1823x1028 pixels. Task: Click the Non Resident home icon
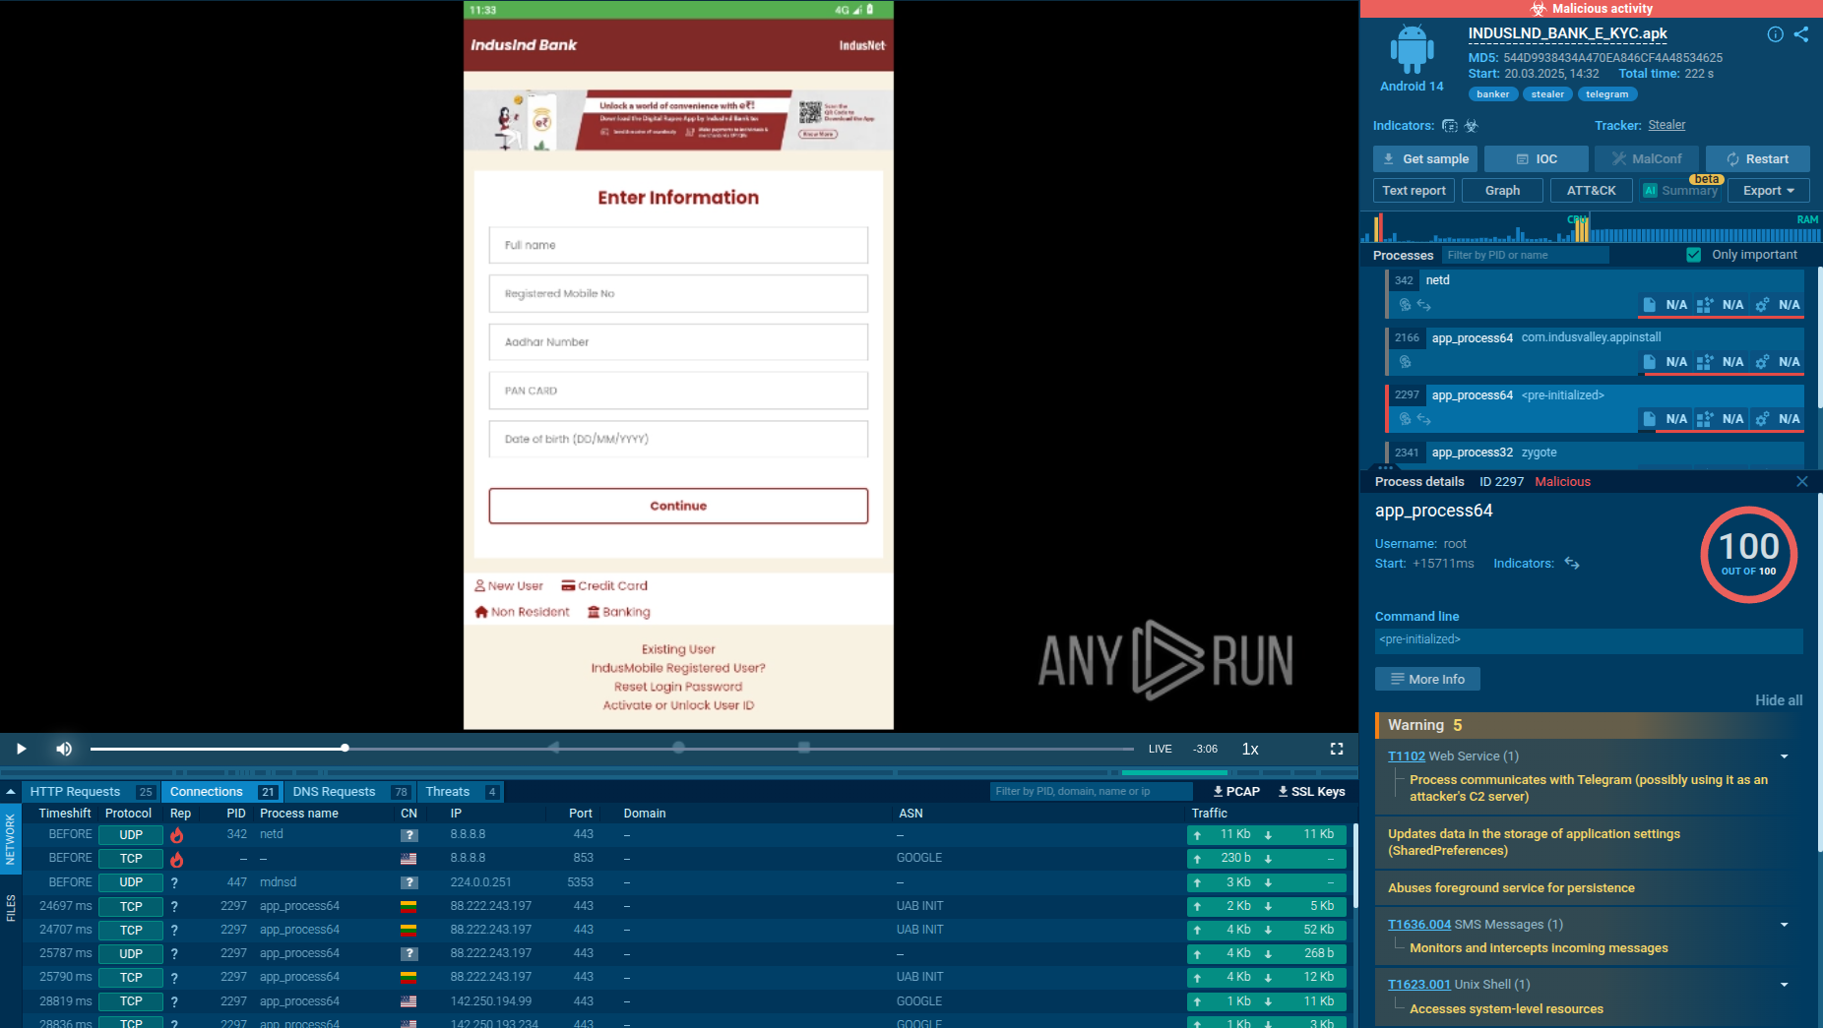tap(481, 612)
